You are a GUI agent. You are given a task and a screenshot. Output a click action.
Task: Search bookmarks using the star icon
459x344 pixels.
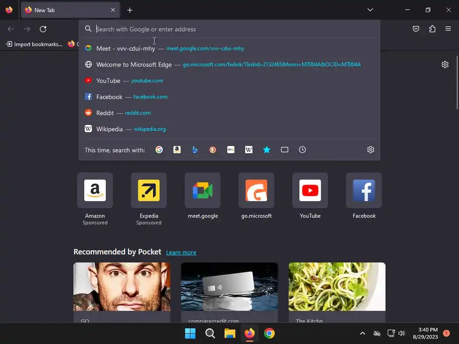[267, 150]
